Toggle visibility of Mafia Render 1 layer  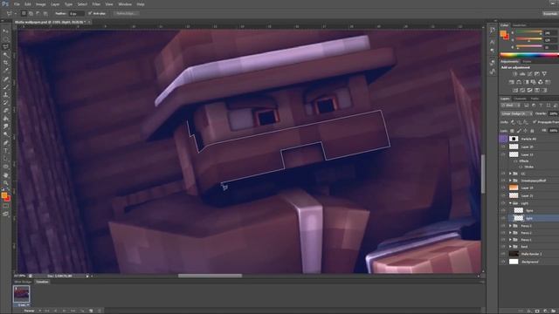[503, 254]
